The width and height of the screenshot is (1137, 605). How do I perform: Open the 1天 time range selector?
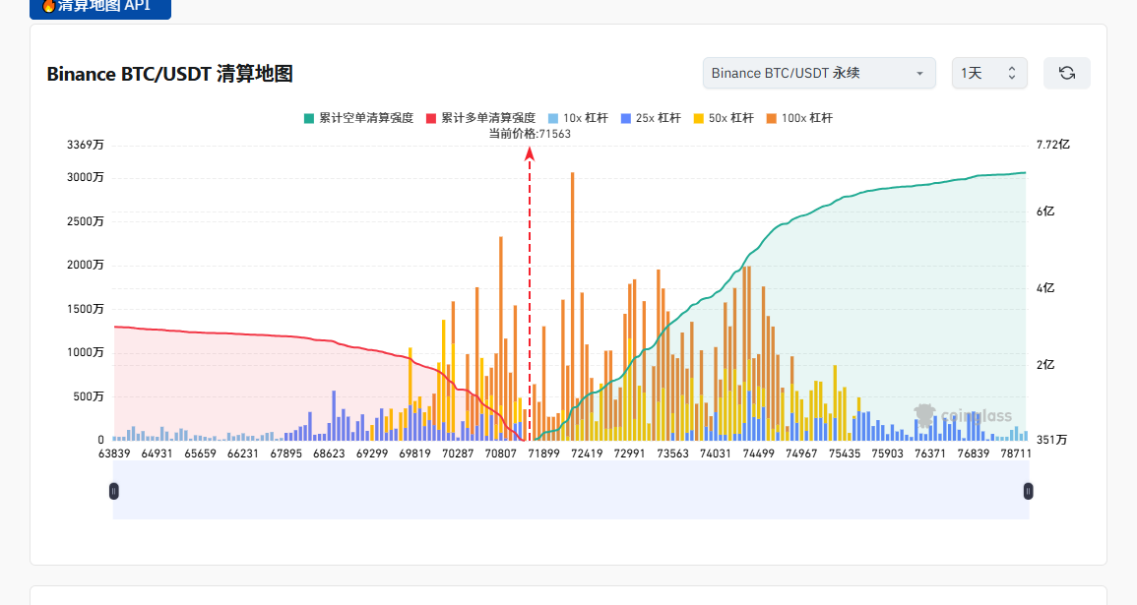pos(989,73)
